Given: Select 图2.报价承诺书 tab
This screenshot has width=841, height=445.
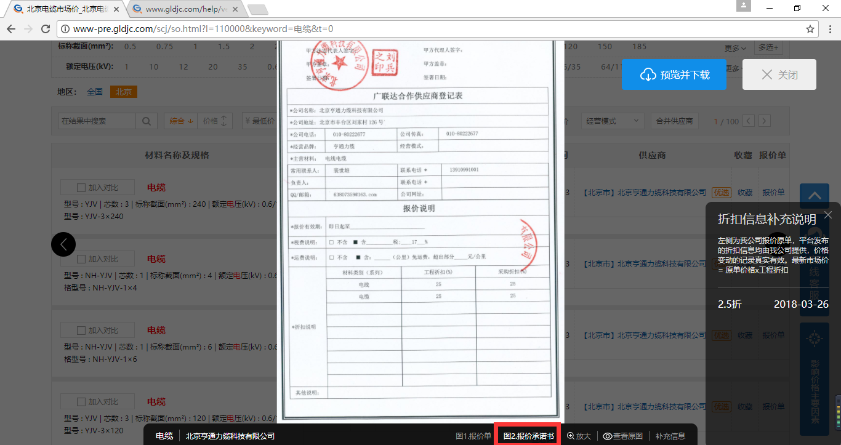Looking at the screenshot, I should [528, 436].
